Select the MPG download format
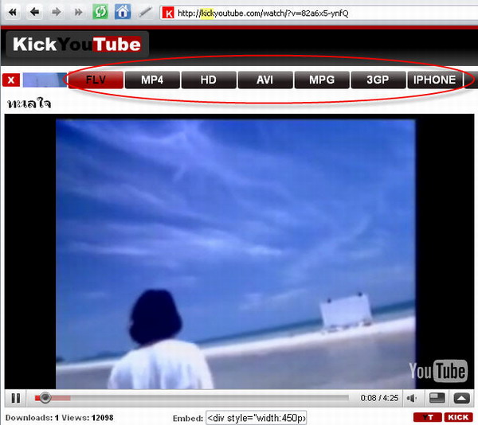The height and width of the screenshot is (425, 478). click(x=322, y=80)
